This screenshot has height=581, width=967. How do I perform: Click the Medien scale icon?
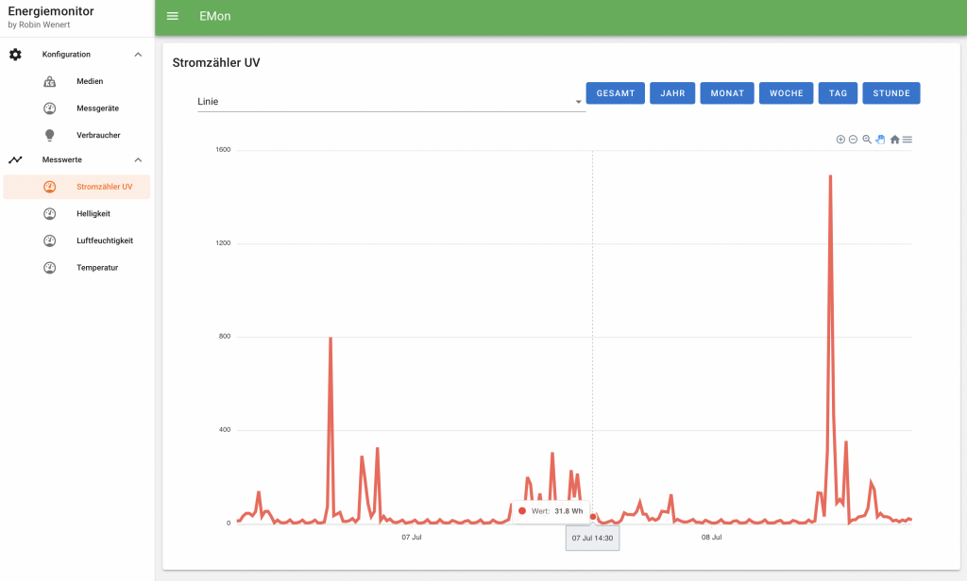coord(50,81)
